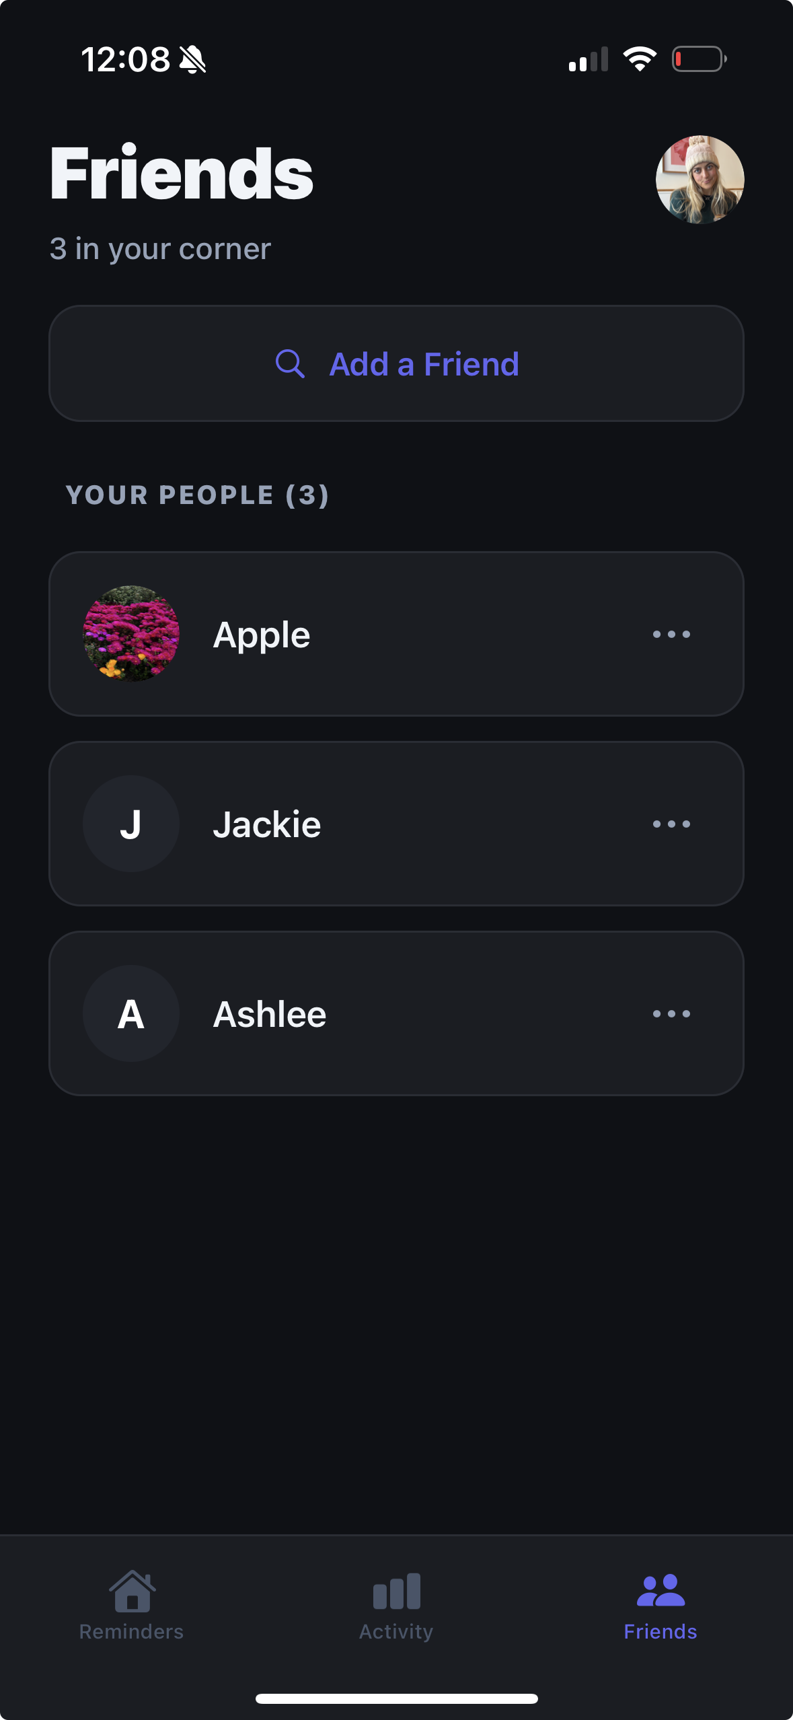The width and height of the screenshot is (793, 1720).
Task: Tap the Friends people icon
Action: click(x=660, y=1591)
